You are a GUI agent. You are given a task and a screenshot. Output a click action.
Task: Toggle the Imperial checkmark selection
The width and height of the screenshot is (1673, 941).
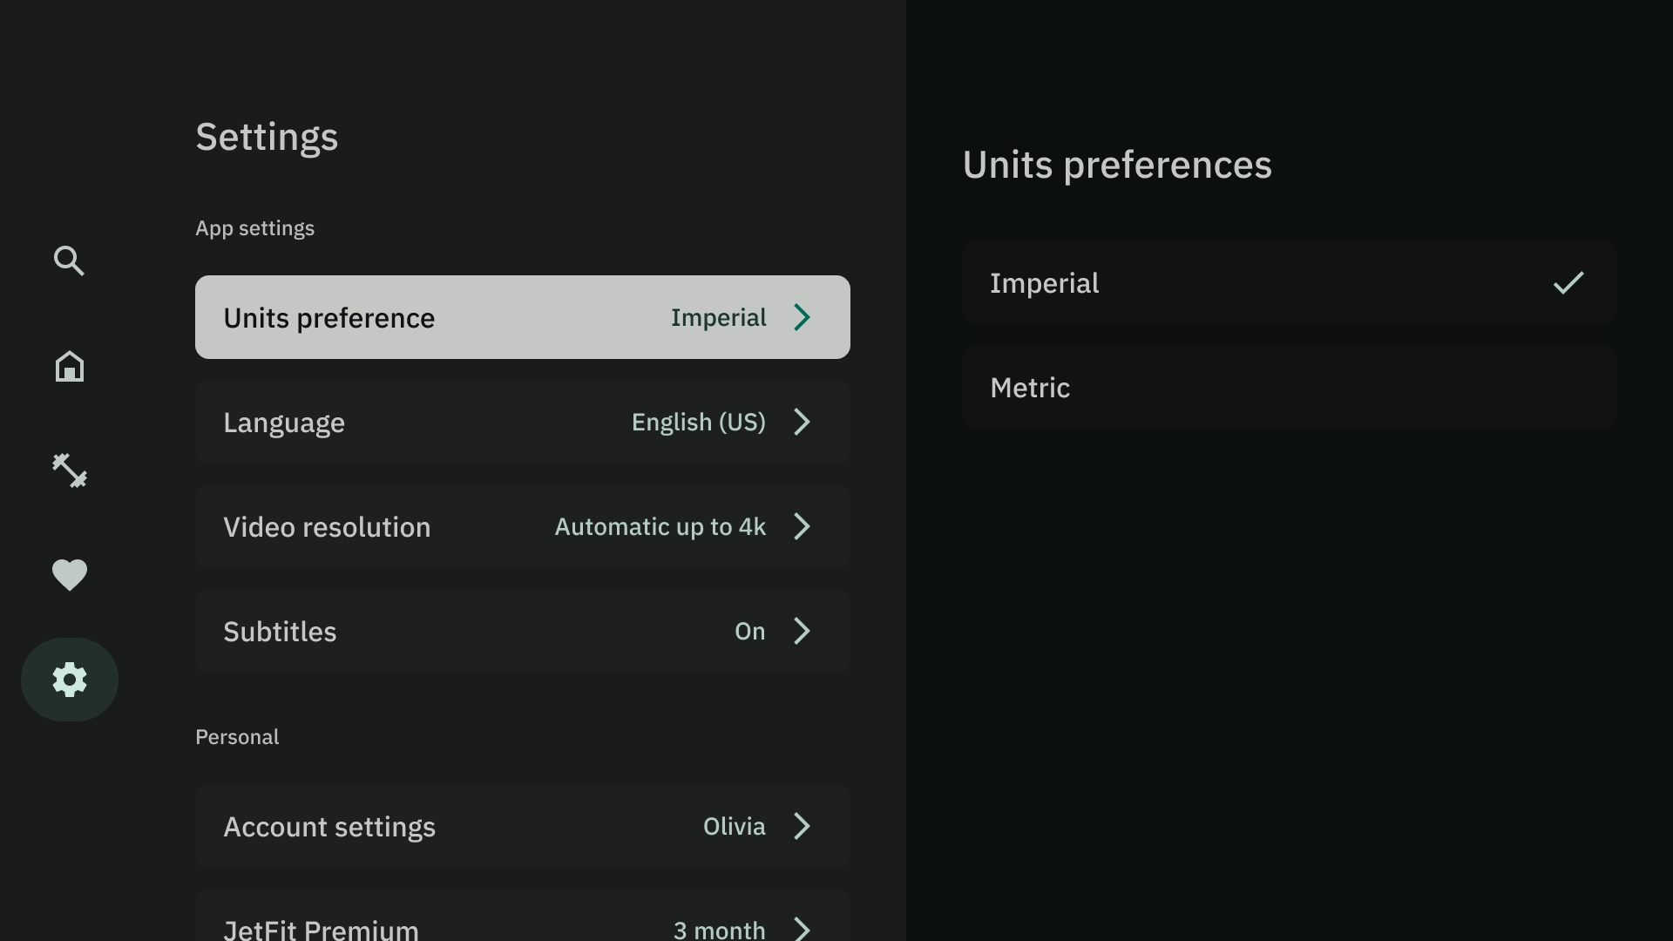tap(1568, 282)
